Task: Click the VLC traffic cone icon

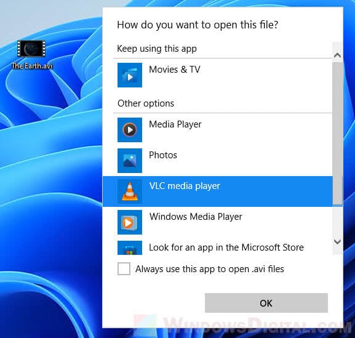Action: pyautogui.click(x=130, y=191)
